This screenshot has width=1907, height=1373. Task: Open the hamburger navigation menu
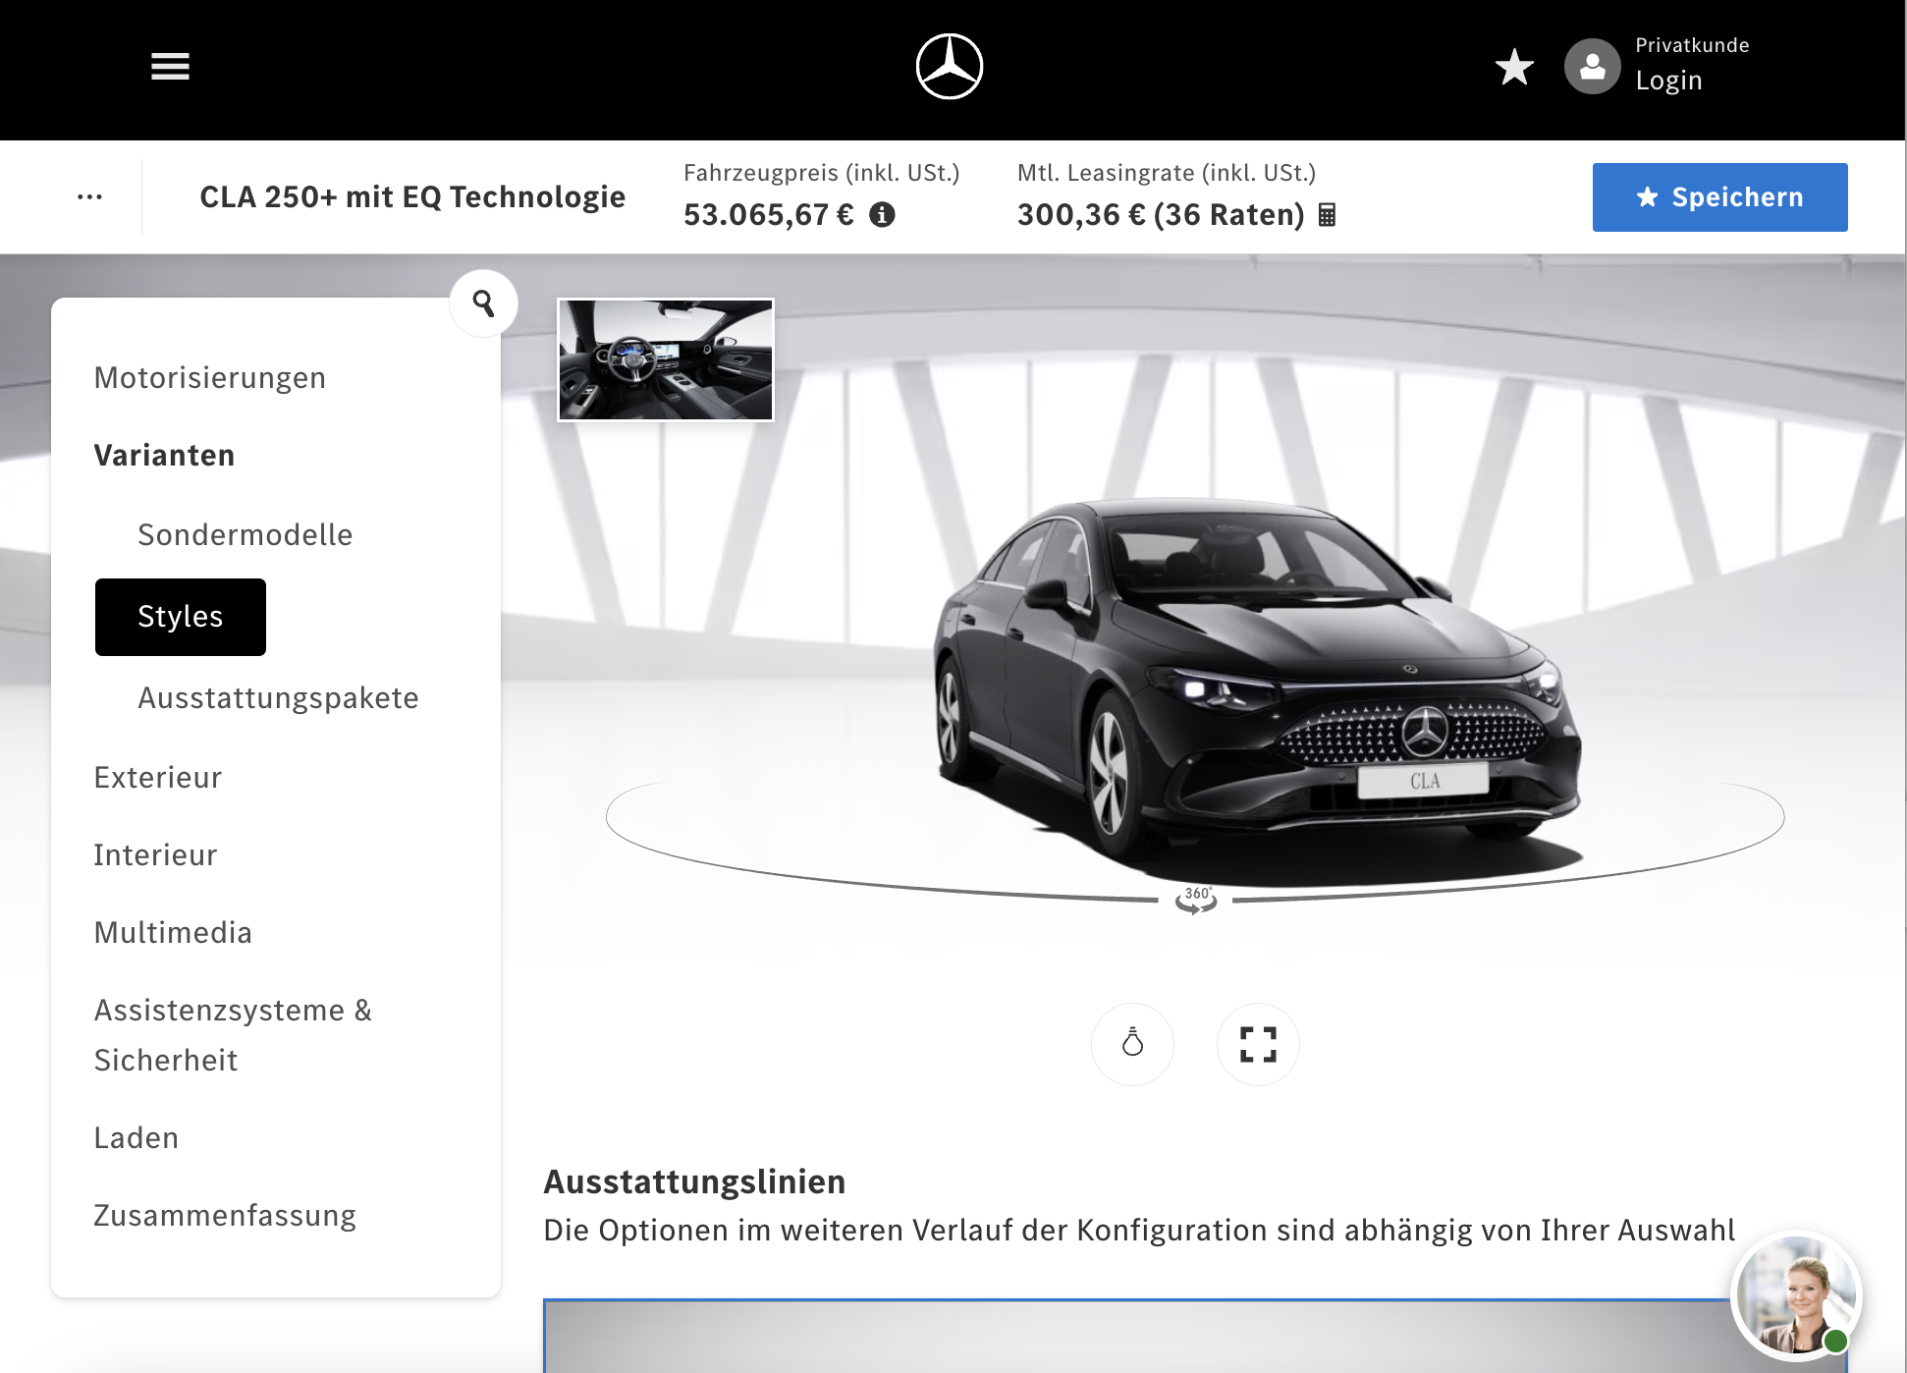pyautogui.click(x=169, y=67)
